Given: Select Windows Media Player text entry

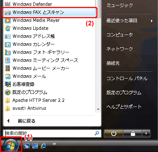Looking at the screenshot, I should tap(36, 20).
